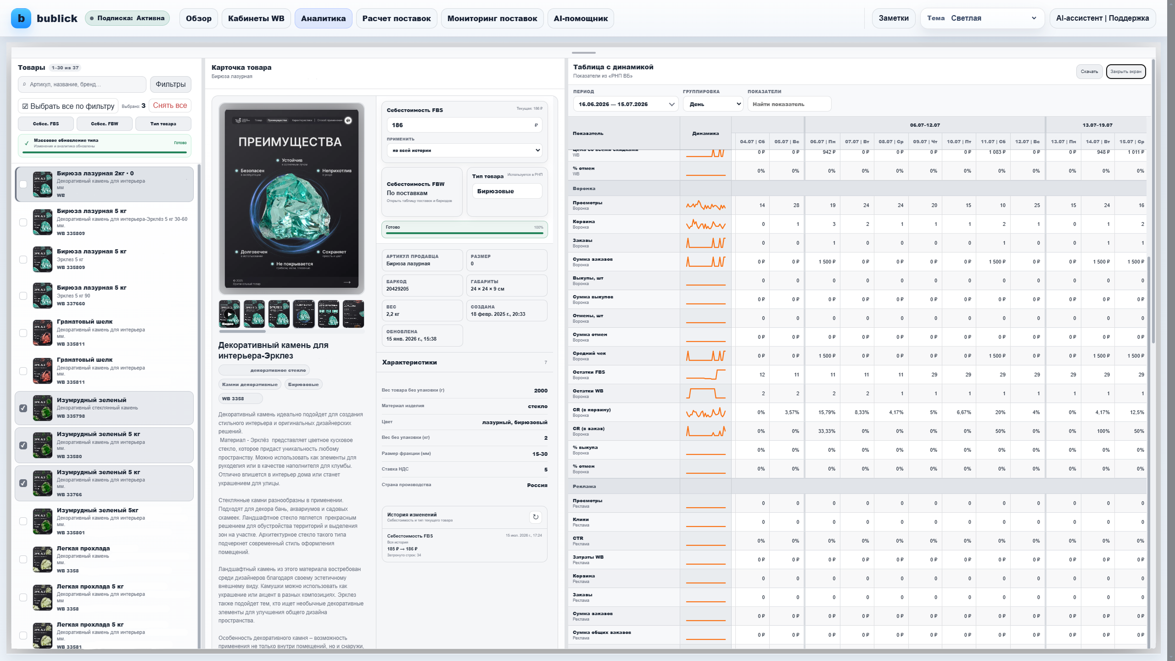Click the CR (в заказ) sparkline chart

(x=705, y=431)
